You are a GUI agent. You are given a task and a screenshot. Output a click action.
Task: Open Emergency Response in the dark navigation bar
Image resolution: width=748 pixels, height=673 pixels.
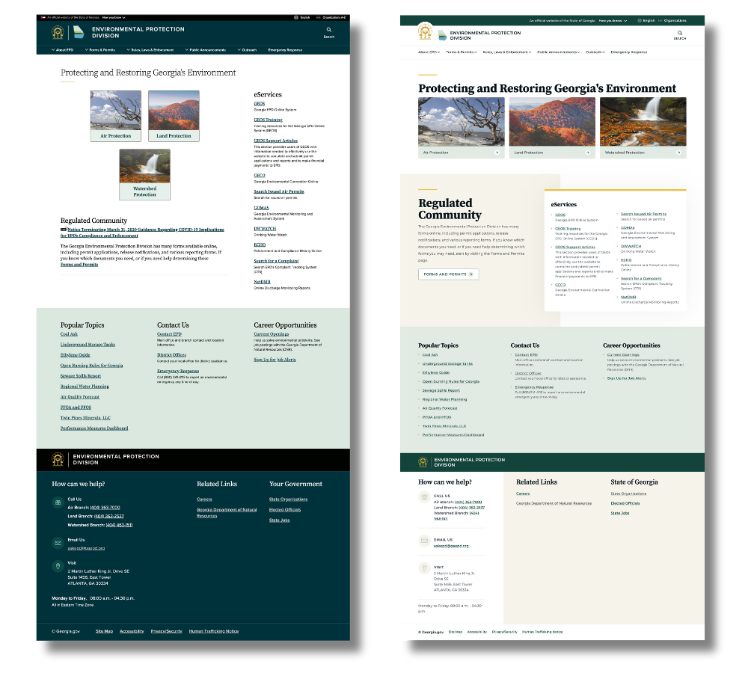[x=285, y=49]
